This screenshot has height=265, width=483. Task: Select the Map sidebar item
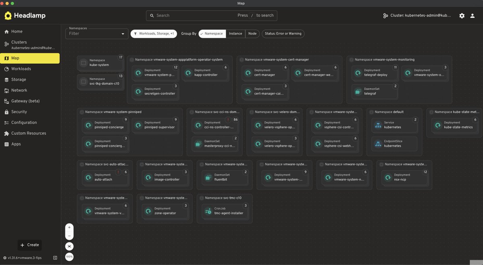30,58
